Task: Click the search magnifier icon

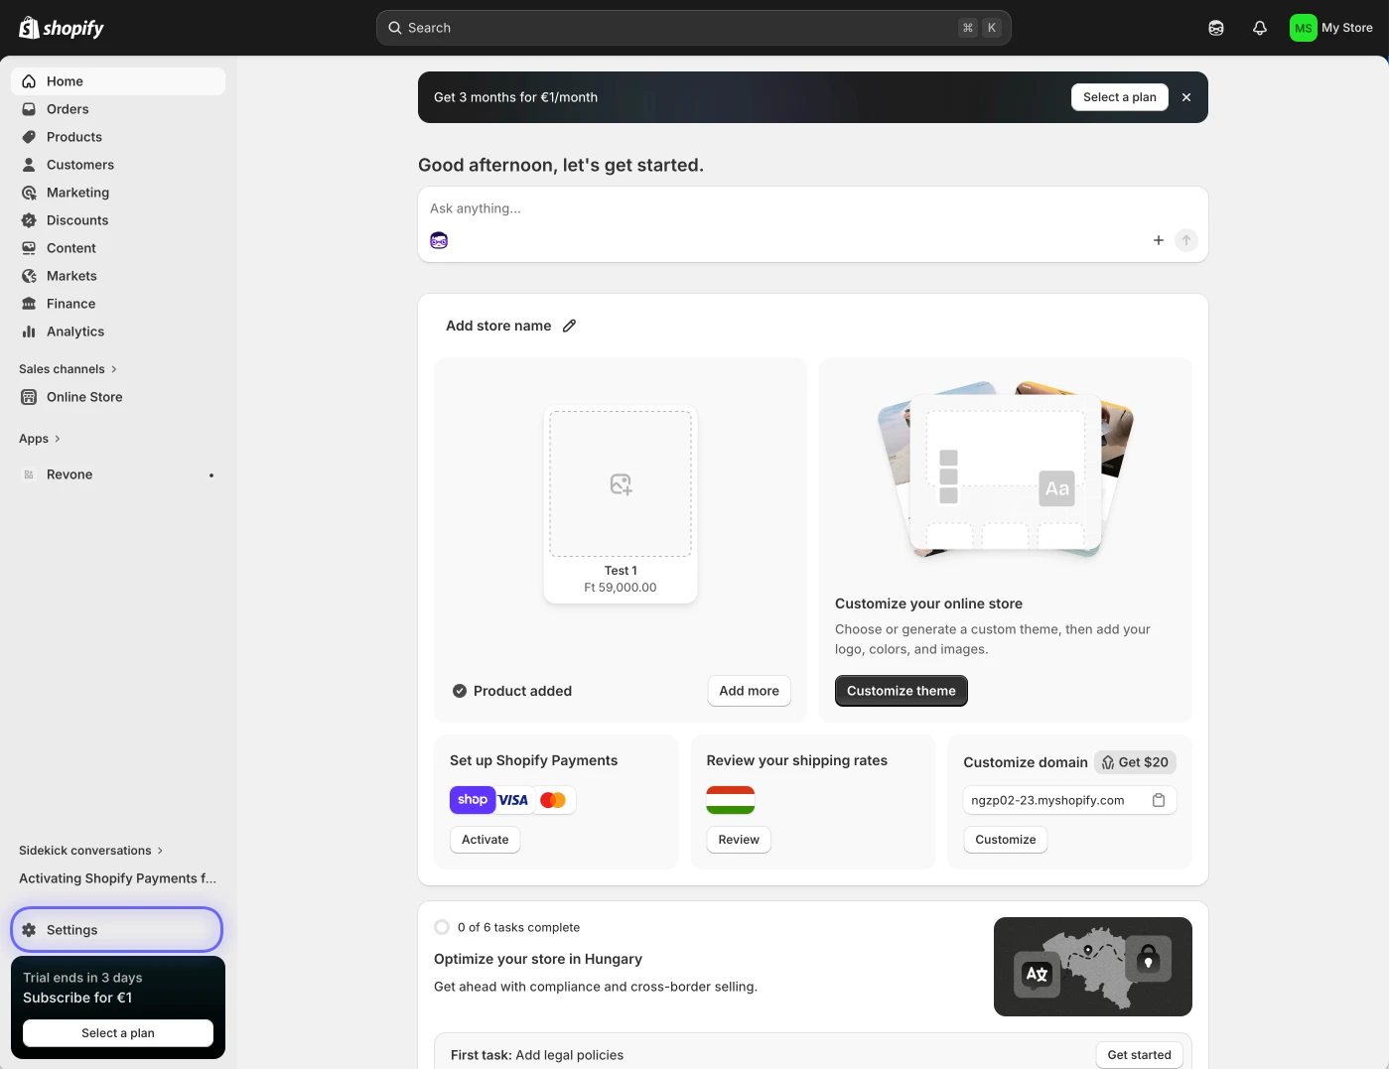Action: pyautogui.click(x=395, y=28)
